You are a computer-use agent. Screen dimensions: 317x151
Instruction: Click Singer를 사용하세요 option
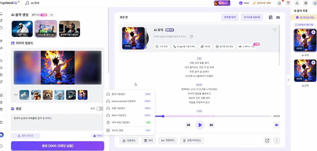pos(184,47)
